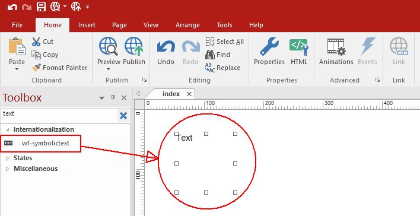Open the File menu
This screenshot has width=420, height=216.
click(x=17, y=25)
